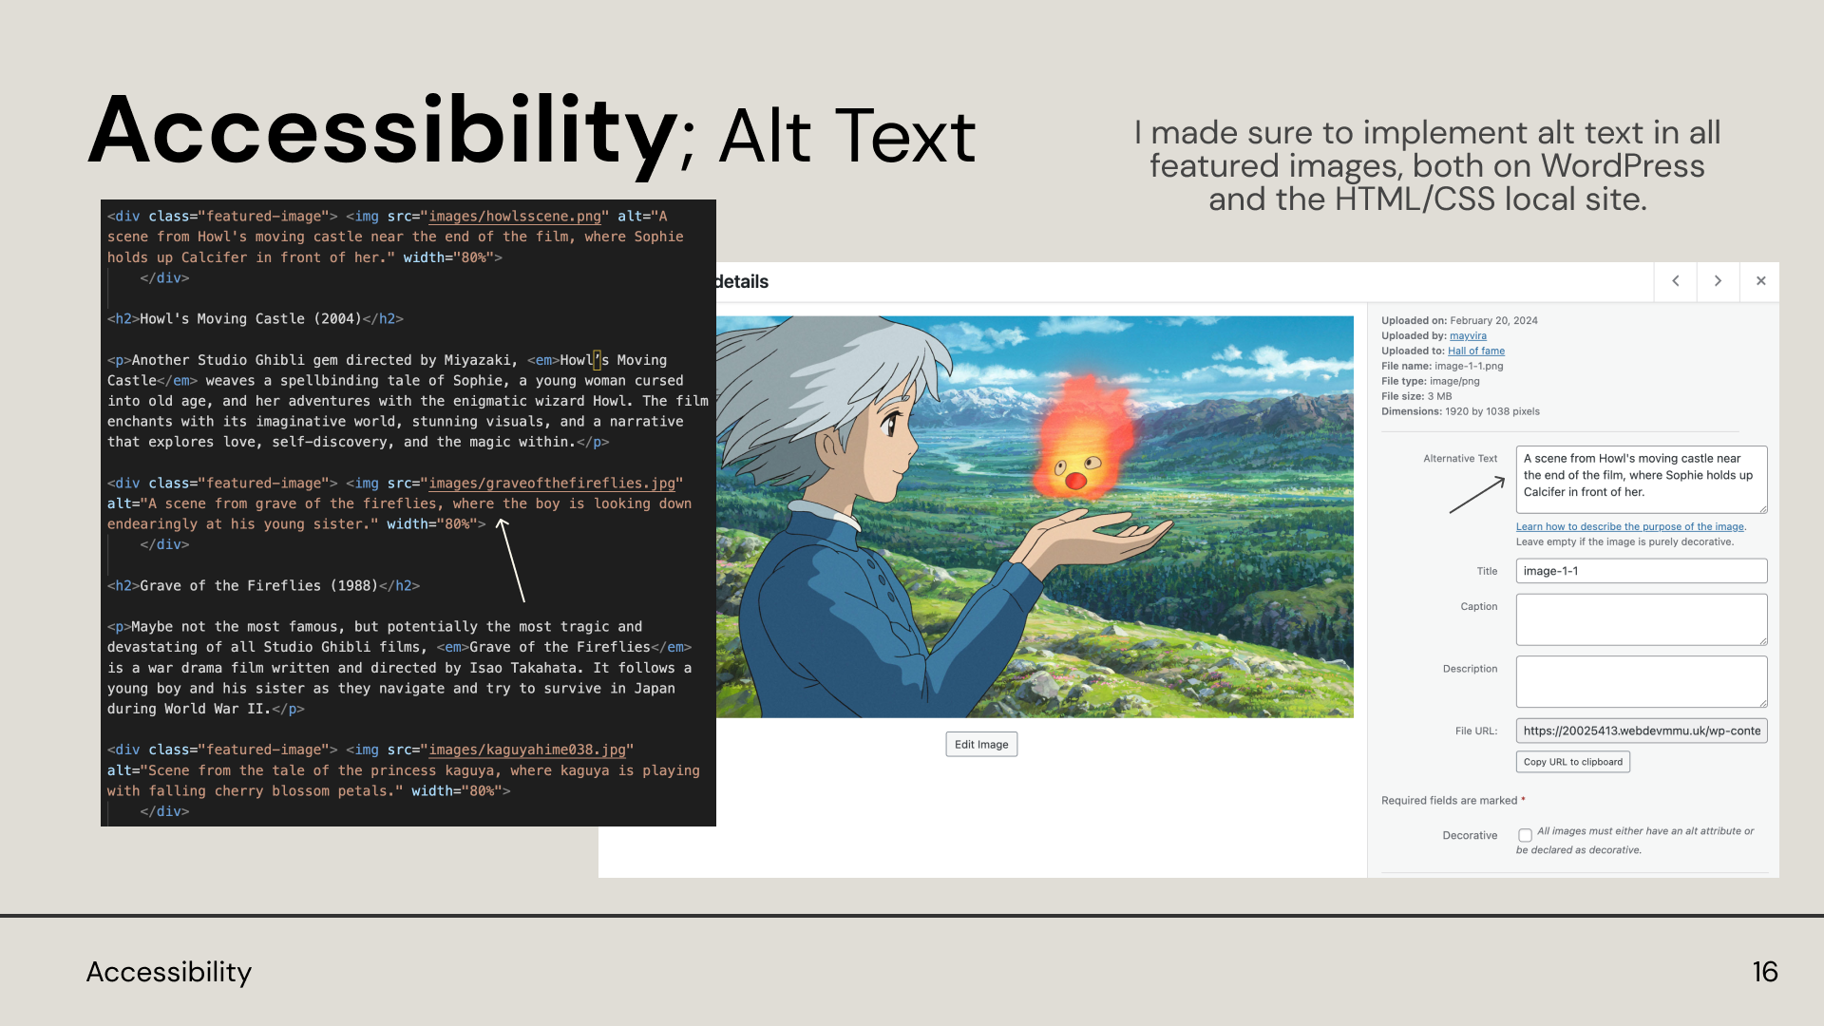The image size is (1824, 1026).
Task: Click the Howl's Moving Castle preview image
Action: click(x=1035, y=516)
